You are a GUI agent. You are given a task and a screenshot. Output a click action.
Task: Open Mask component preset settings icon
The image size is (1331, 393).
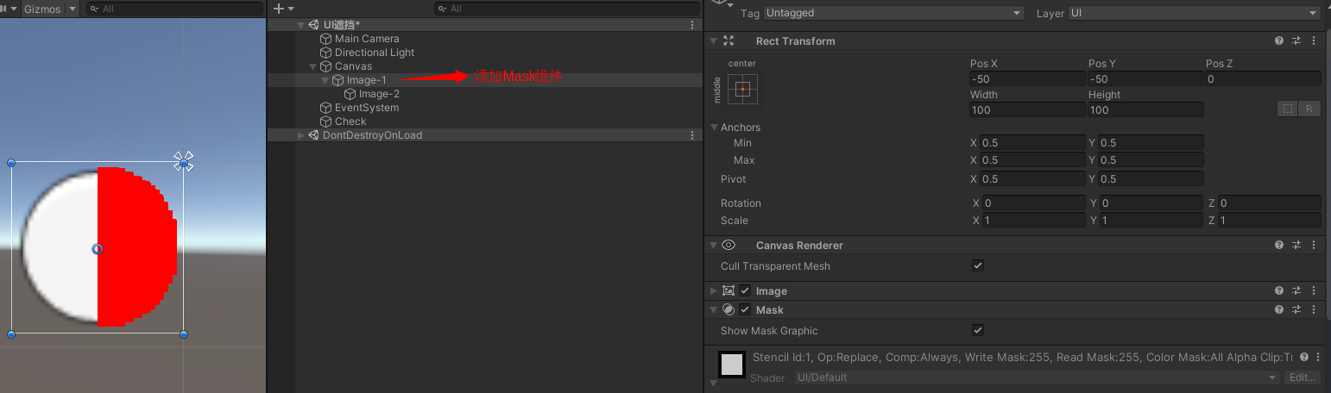click(x=1296, y=309)
